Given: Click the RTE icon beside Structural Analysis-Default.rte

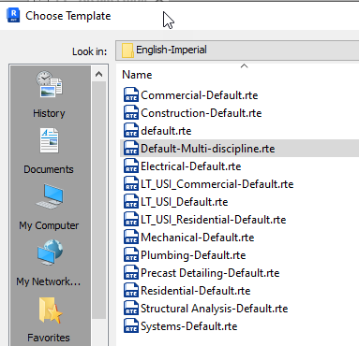Looking at the screenshot, I should [131, 309].
